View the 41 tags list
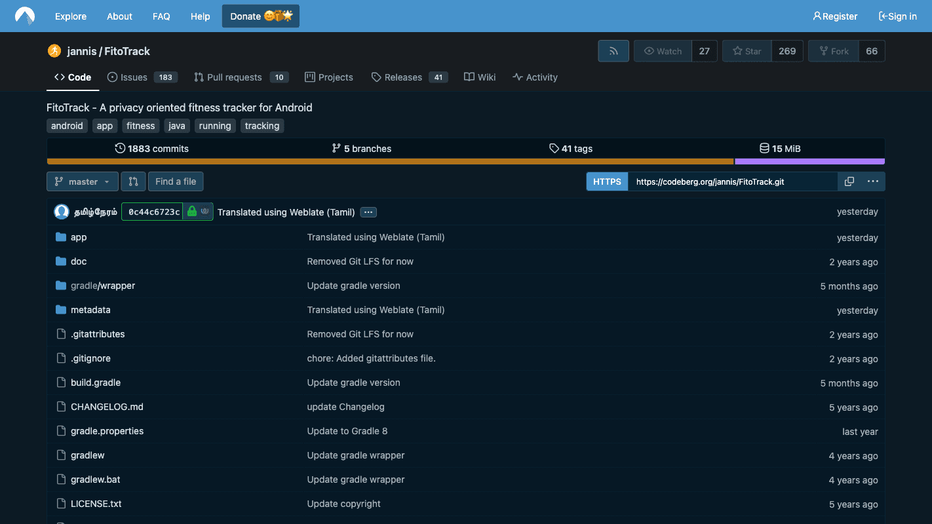Screen dimensions: 932x524 click(571, 149)
